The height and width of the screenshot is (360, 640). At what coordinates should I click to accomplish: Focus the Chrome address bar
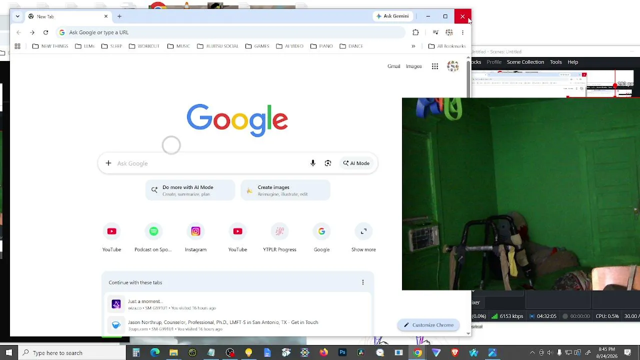pyautogui.click(x=230, y=32)
